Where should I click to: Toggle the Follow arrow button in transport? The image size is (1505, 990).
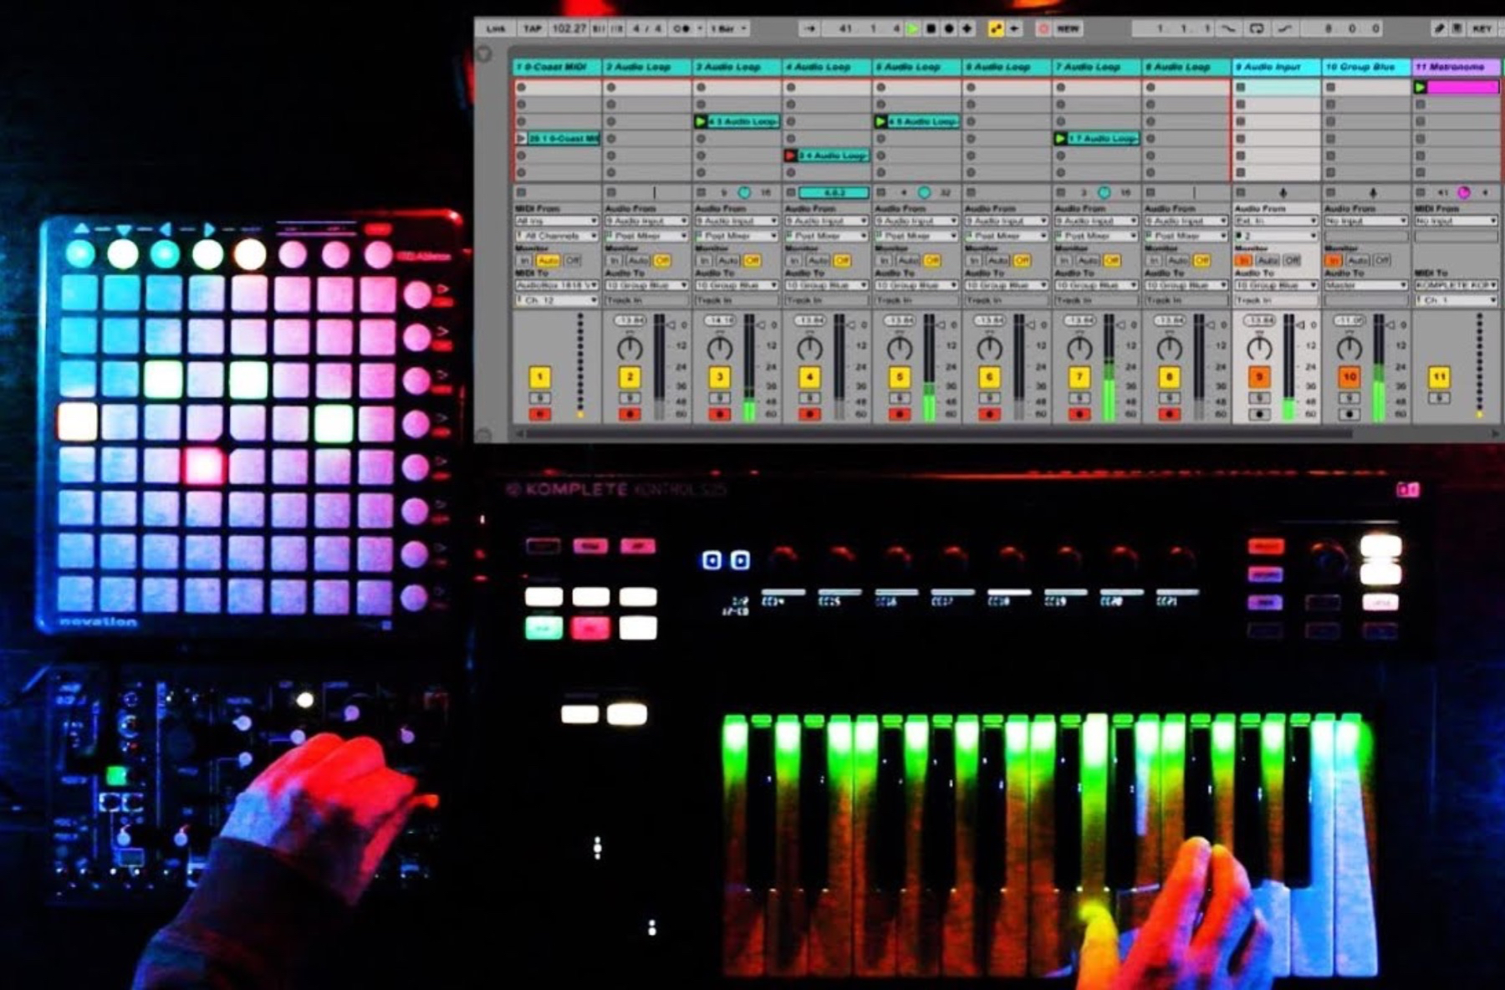[809, 28]
